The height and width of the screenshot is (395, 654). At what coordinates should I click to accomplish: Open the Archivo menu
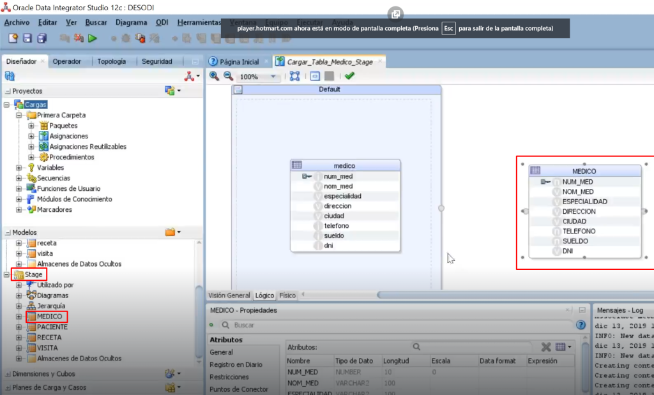[17, 22]
